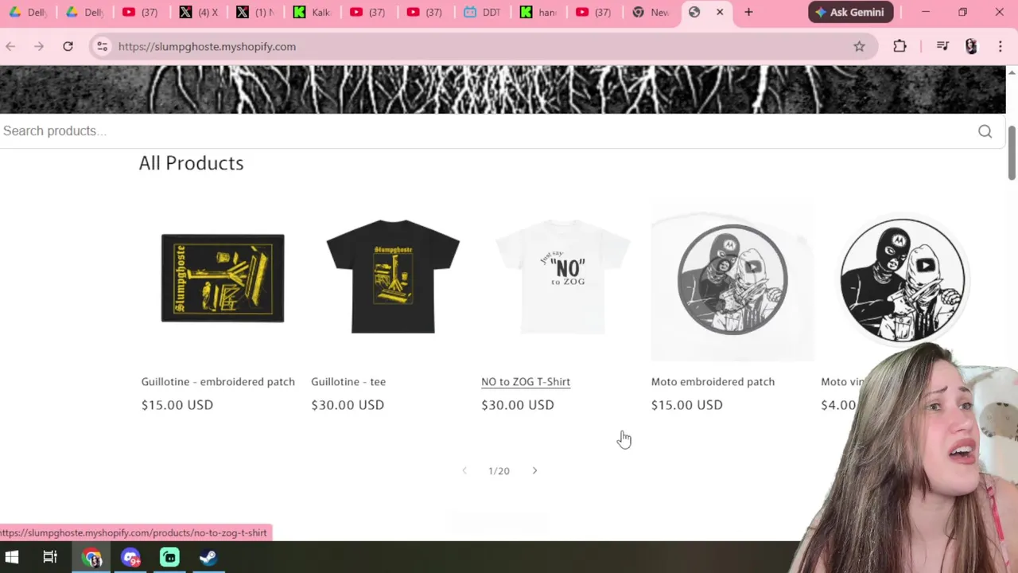
Task: Open Chrome three-dot menu
Action: pos(1000,46)
